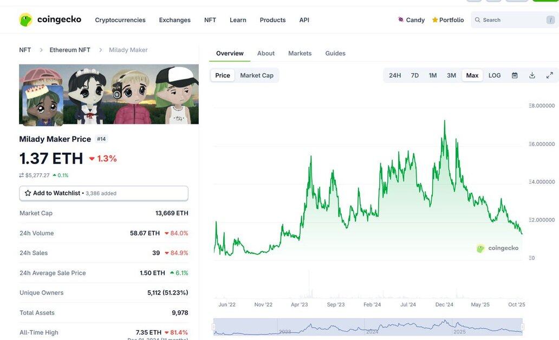Toggle LOG scale on chart
This screenshot has height=340, width=559.
495,75
